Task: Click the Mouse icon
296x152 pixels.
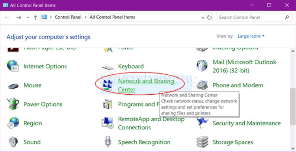Action: coord(13,85)
